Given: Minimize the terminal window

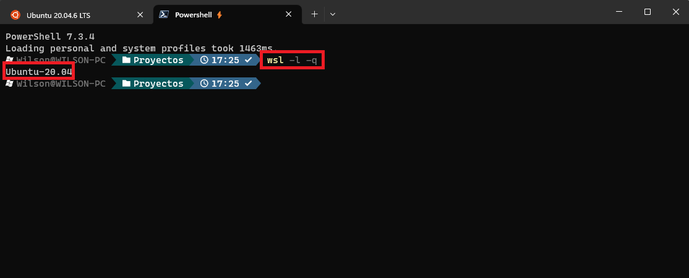Looking at the screenshot, I should (x=618, y=12).
